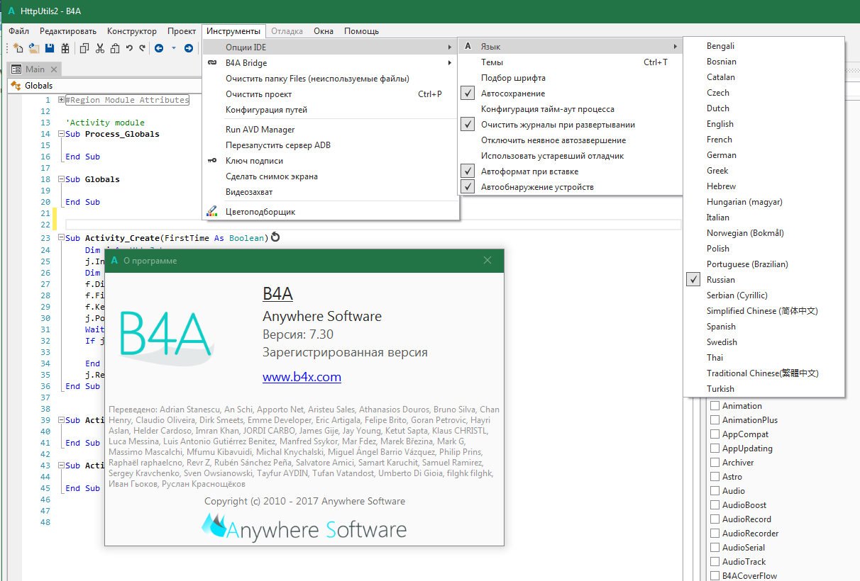Open the Редактировать menu

pyautogui.click(x=68, y=31)
